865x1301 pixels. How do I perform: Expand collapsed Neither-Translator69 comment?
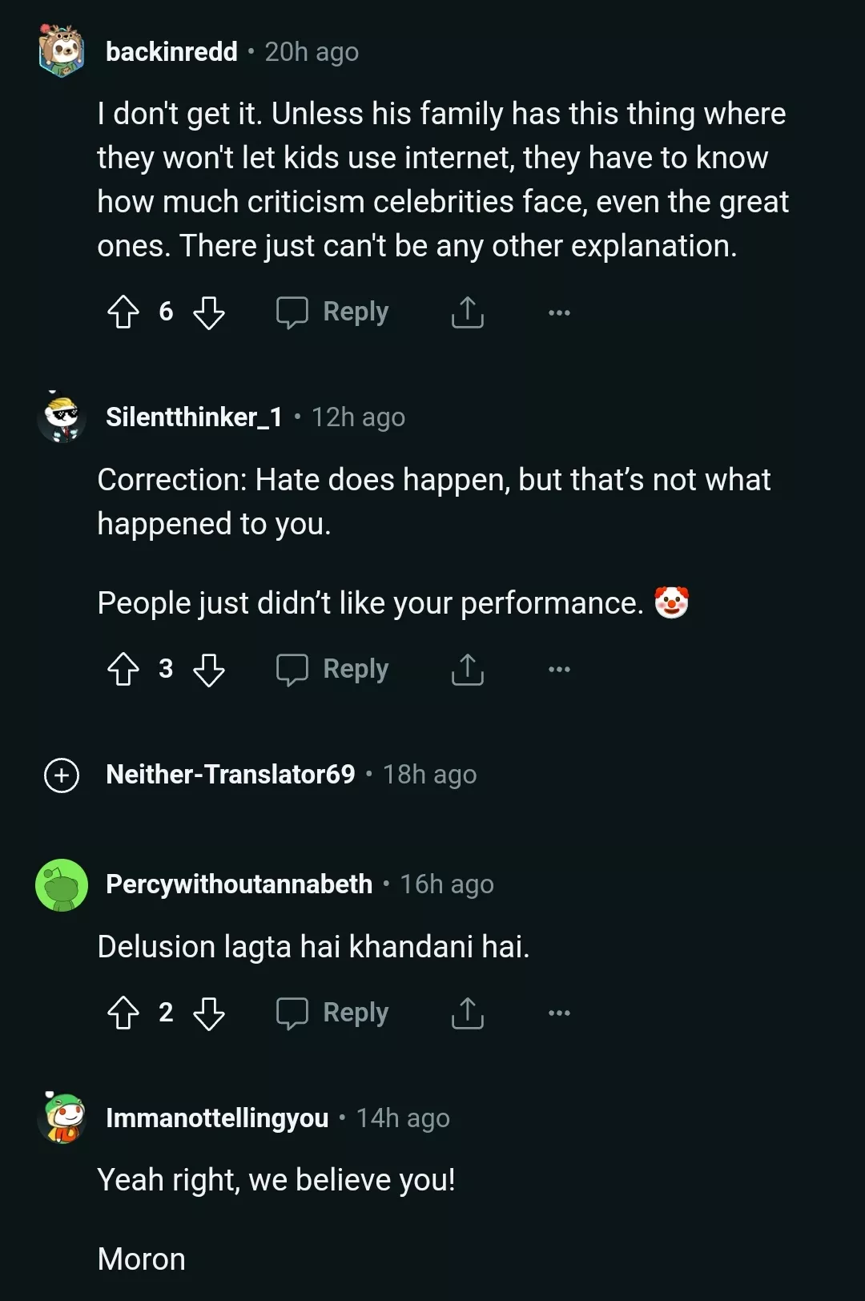pyautogui.click(x=62, y=775)
